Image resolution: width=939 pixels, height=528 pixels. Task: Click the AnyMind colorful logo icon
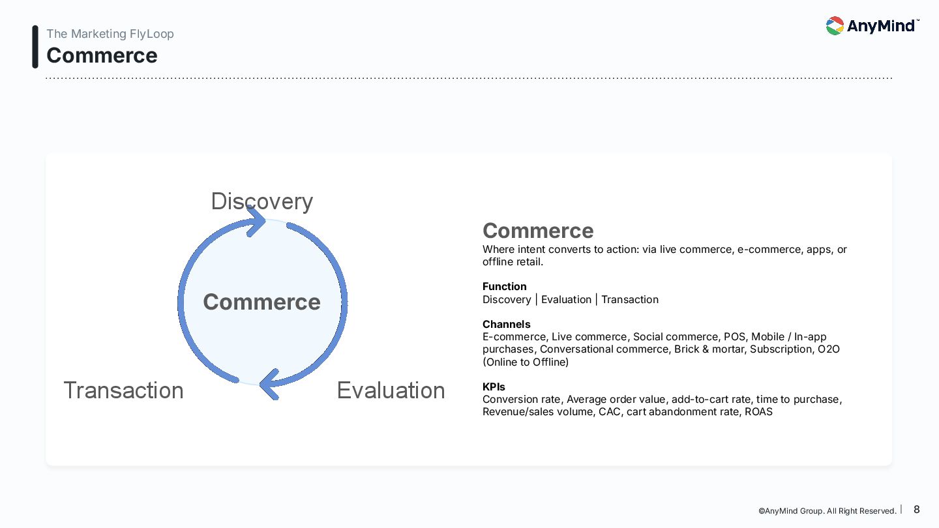coord(835,26)
